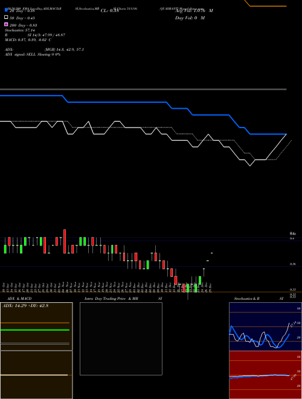Image resolution: width=302 pixels, height=399 pixels.
Task: Click the blue 20 Day EMA legend swatch
Action: click(6, 10)
